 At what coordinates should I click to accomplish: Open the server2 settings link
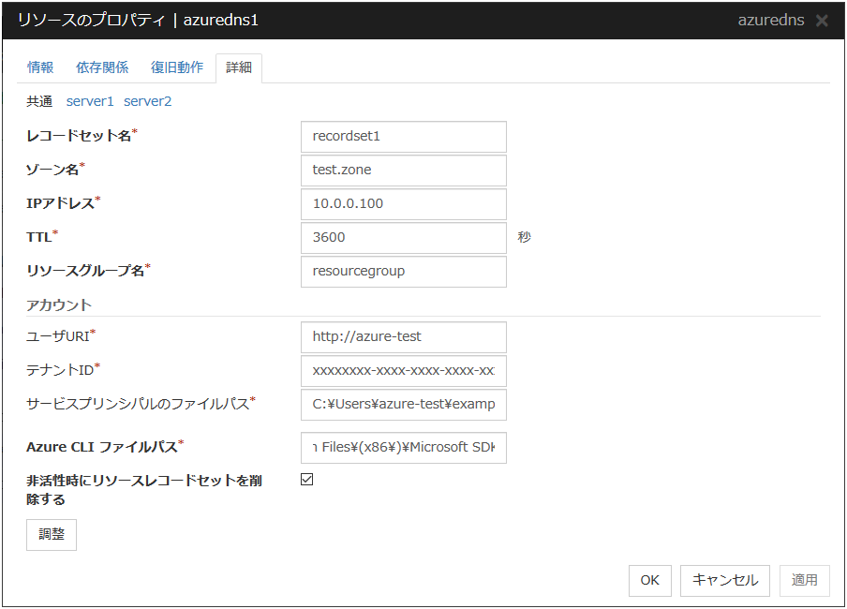(148, 101)
